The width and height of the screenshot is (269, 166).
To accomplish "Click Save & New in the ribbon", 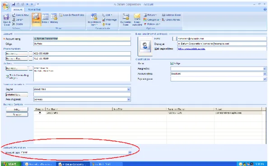I will pyautogui.click(x=21, y=15).
